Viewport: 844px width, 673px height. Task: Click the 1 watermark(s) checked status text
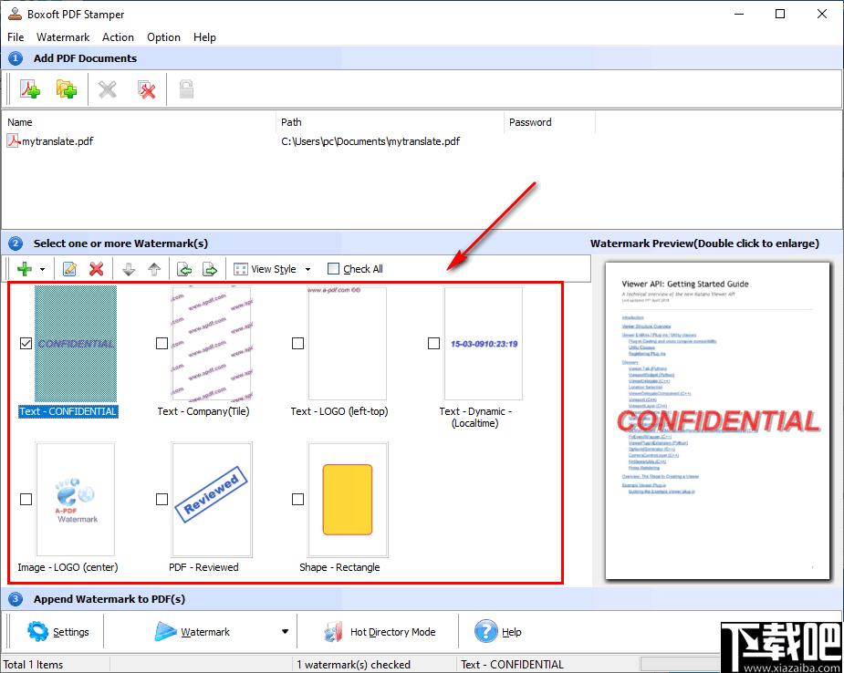[354, 665]
